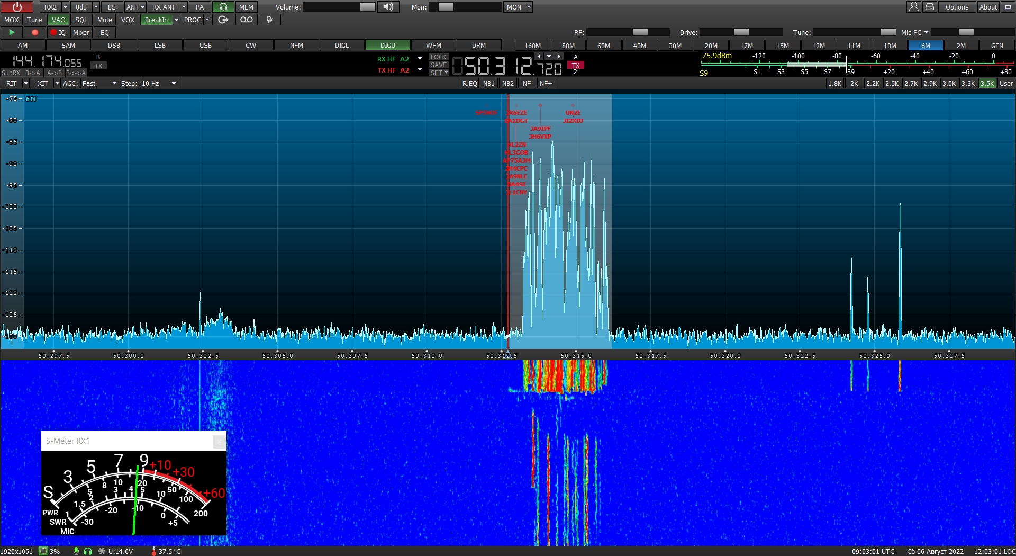This screenshot has height=556, width=1016.
Task: Select the 2.7K filter bandwidth
Action: [x=911, y=83]
